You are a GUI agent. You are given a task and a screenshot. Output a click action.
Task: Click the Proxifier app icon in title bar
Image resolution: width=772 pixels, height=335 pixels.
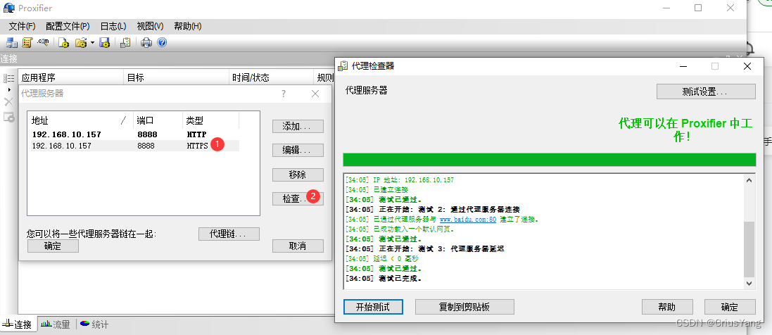(9, 8)
